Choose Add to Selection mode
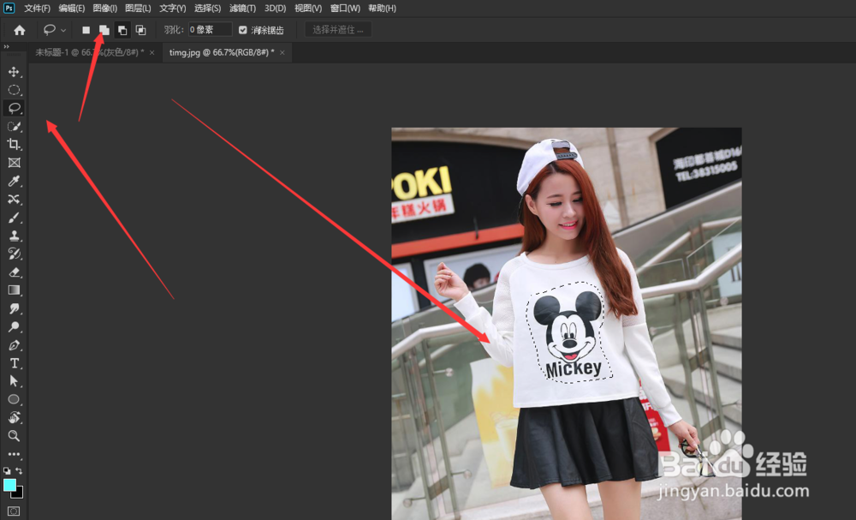 (104, 30)
